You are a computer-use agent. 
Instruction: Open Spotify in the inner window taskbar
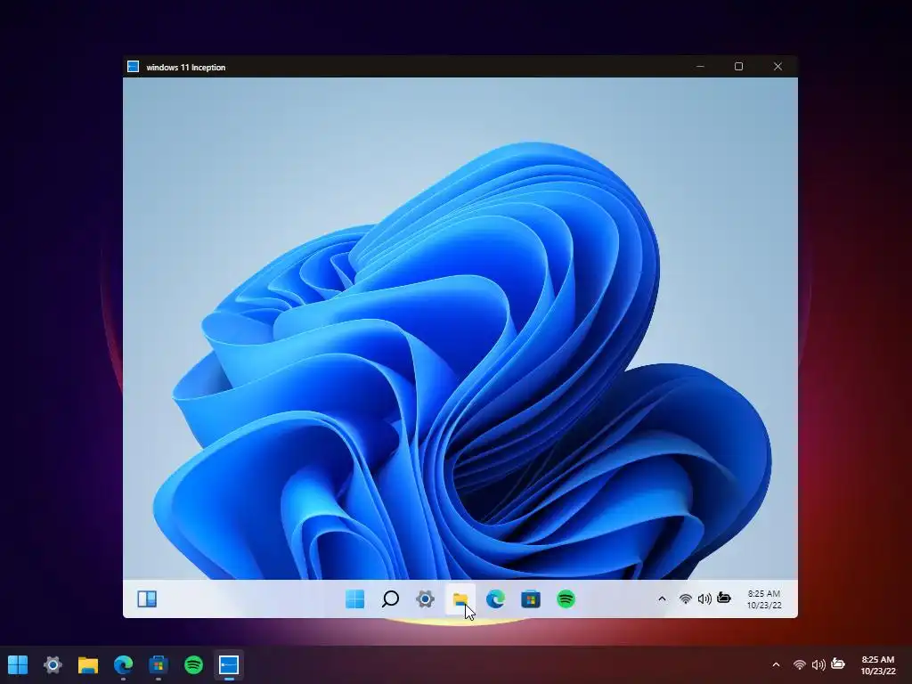click(566, 598)
